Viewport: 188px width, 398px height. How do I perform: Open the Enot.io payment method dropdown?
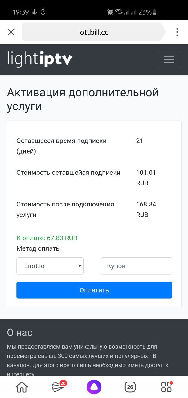click(50, 266)
